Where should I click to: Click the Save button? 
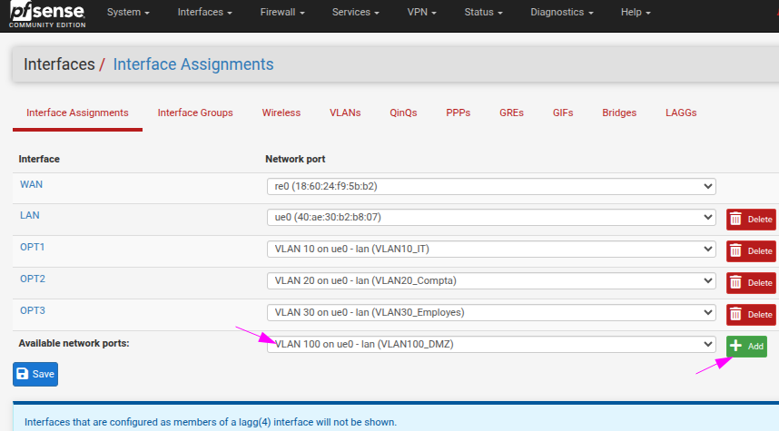coord(35,374)
